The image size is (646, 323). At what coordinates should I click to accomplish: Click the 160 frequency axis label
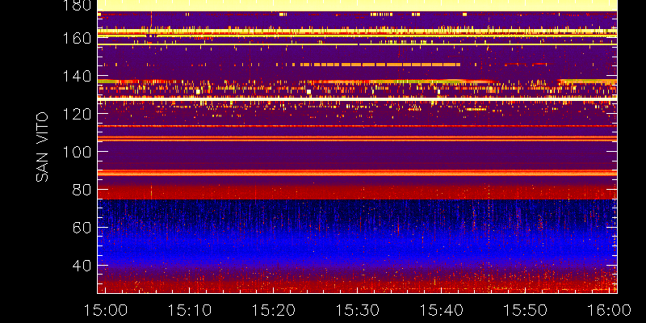[75, 38]
